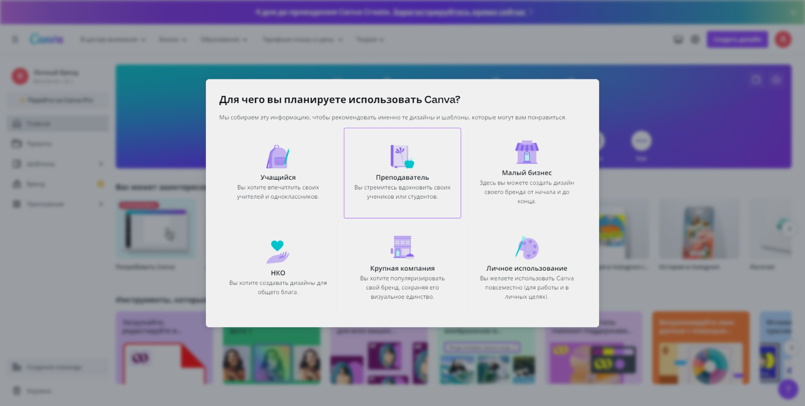805x406 pixels.
Task: Open the purple help question mark button
Action: pos(788,389)
